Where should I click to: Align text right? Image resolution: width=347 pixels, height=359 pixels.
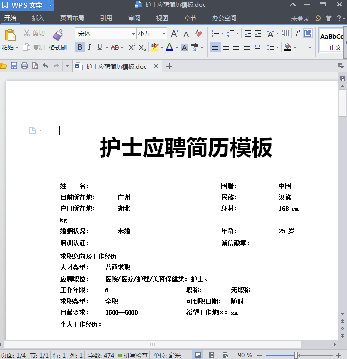point(236,47)
